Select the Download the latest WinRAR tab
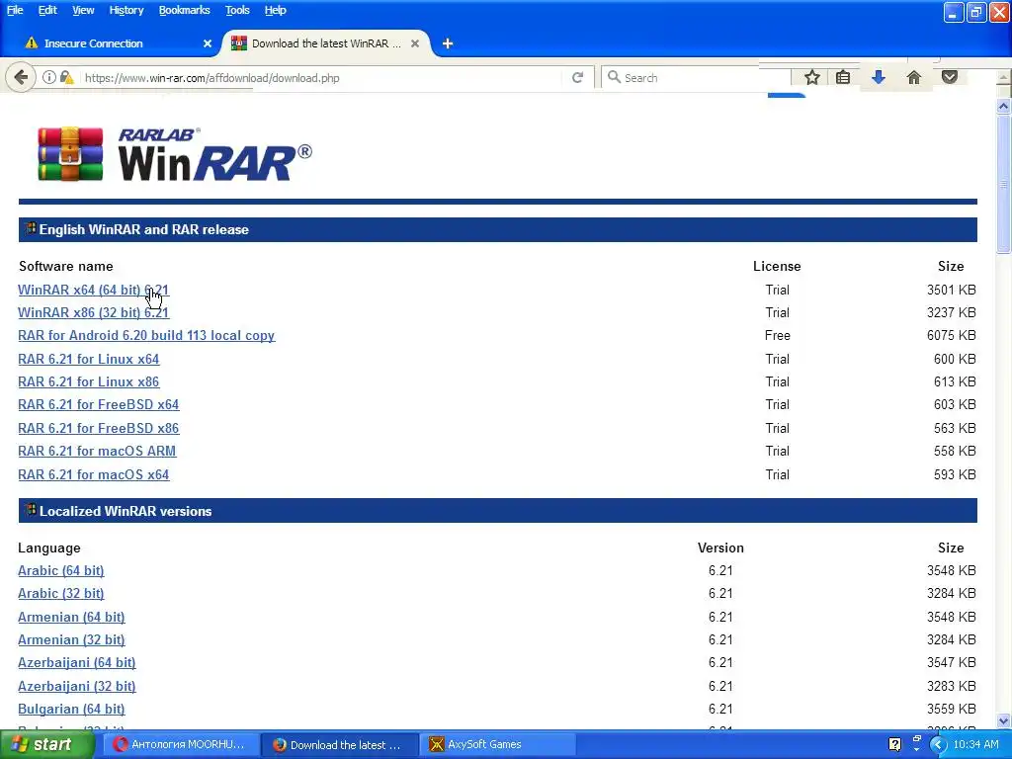 click(x=326, y=43)
